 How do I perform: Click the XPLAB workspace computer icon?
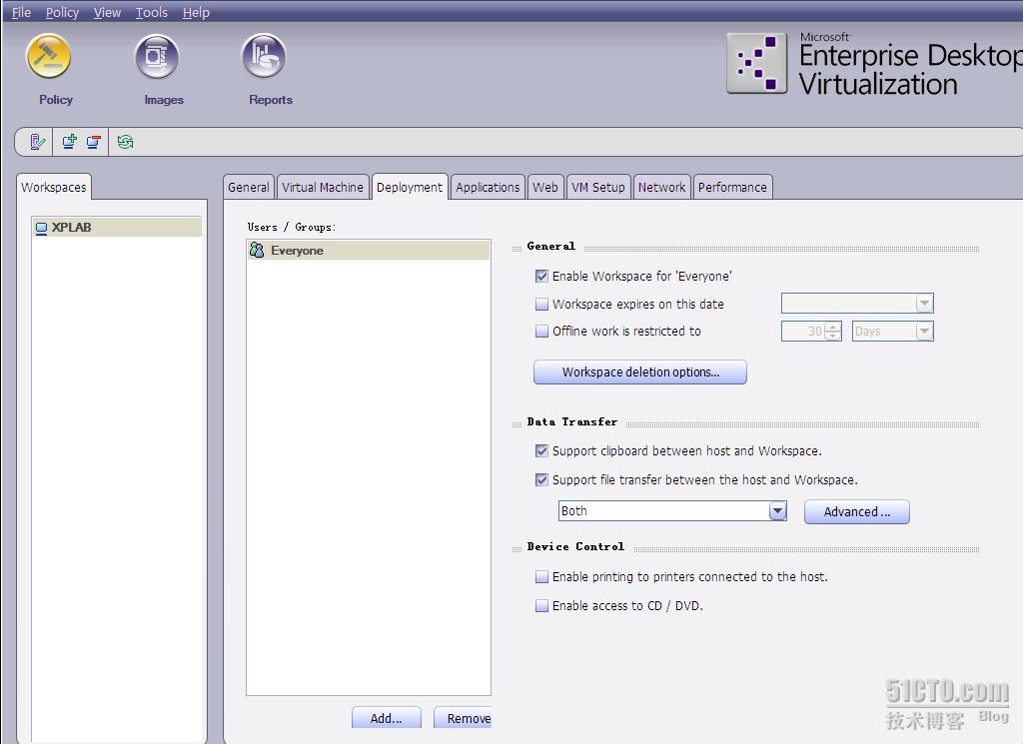point(41,228)
